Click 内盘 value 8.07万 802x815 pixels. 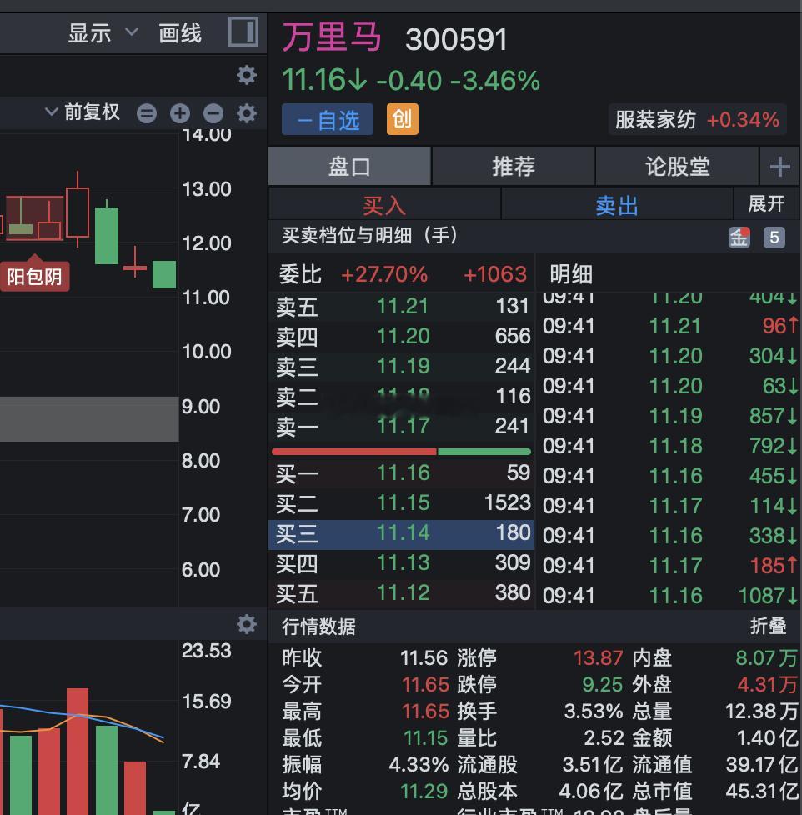[x=766, y=658]
